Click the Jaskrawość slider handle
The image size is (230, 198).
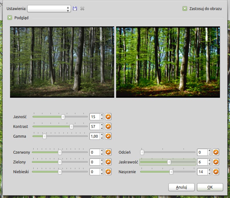click(x=169, y=162)
